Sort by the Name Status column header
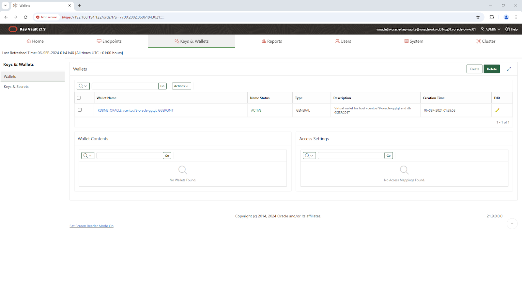Image resolution: width=522 pixels, height=283 pixels. coord(260,98)
